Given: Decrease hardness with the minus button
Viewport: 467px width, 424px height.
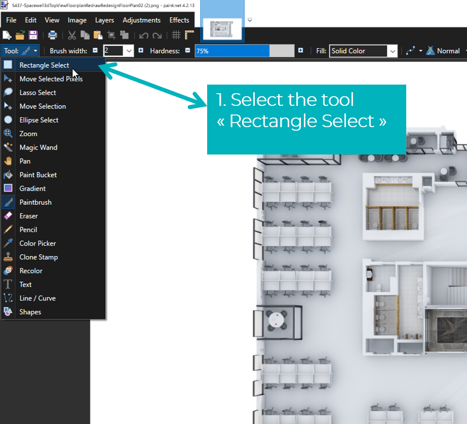Looking at the screenshot, I should click(x=187, y=50).
